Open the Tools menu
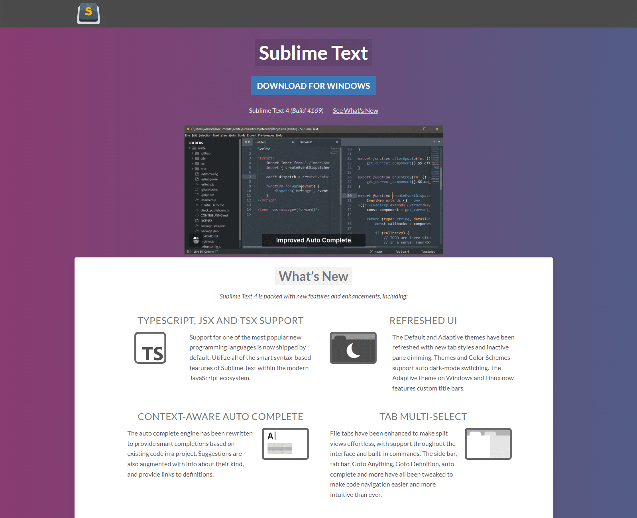 [242, 135]
